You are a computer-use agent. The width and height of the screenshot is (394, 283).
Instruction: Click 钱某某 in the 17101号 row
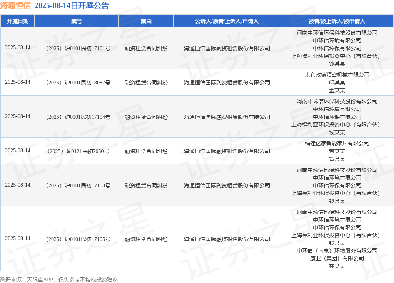pyautogui.click(x=337, y=64)
